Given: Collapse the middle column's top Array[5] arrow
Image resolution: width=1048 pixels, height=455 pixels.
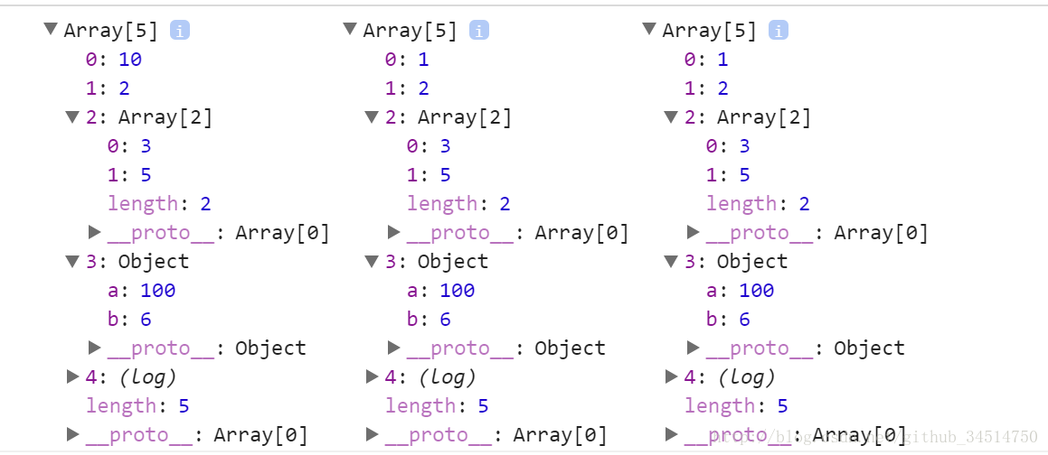Looking at the screenshot, I should click(350, 29).
